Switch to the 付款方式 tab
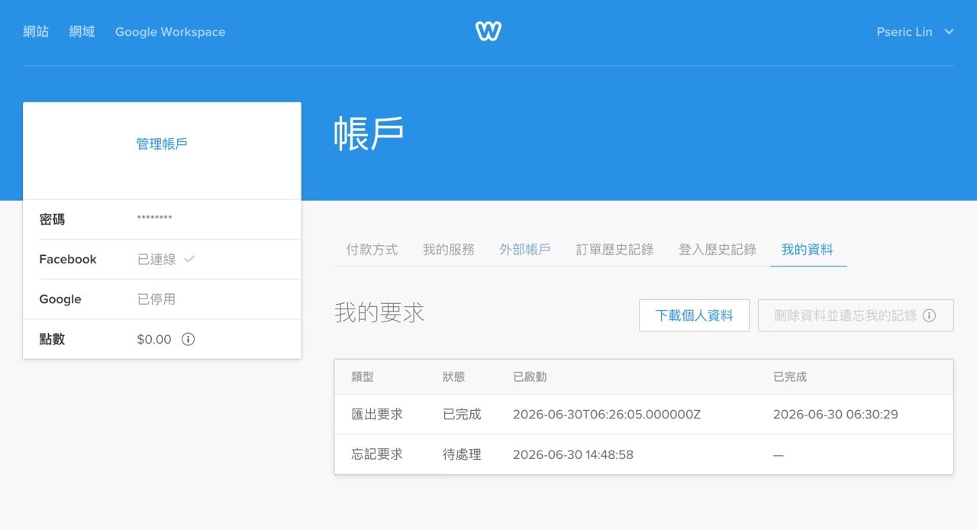This screenshot has height=530, width=977. 372,250
